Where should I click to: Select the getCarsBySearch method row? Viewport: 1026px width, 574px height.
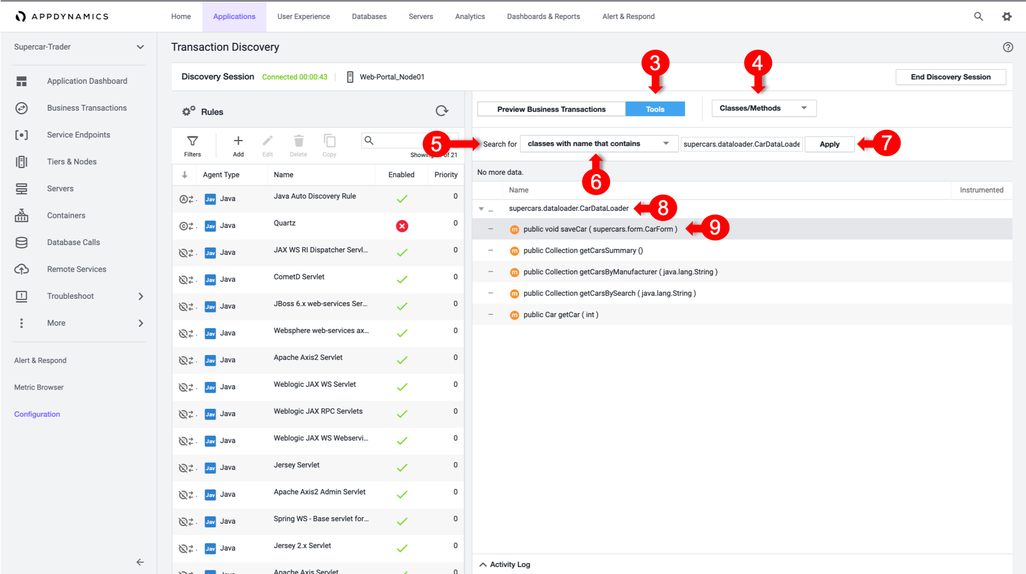point(742,293)
